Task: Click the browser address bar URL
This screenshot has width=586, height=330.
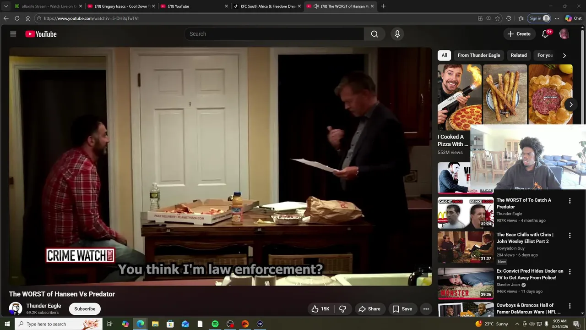Action: [91, 18]
